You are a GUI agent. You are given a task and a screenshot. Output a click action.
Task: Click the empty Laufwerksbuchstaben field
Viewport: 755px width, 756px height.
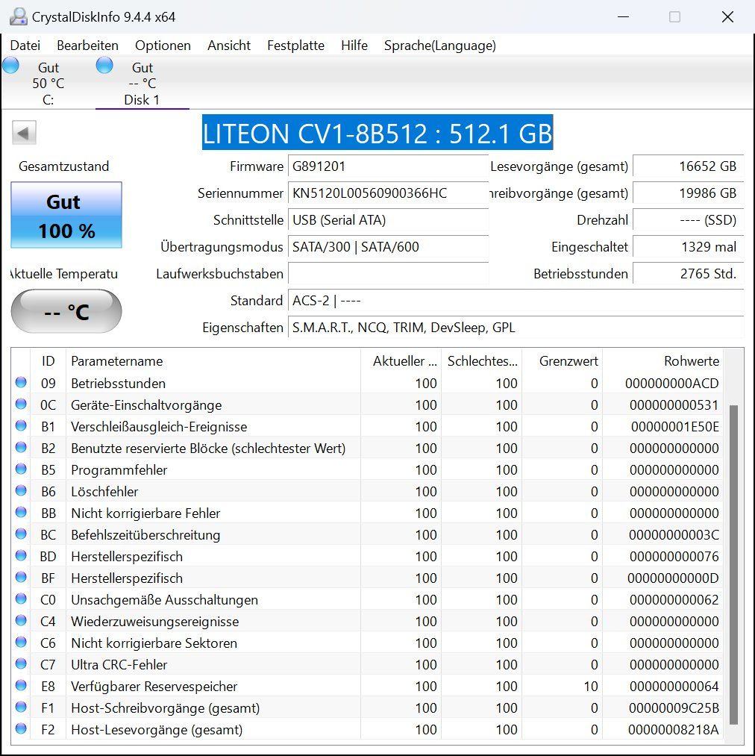[388, 274]
